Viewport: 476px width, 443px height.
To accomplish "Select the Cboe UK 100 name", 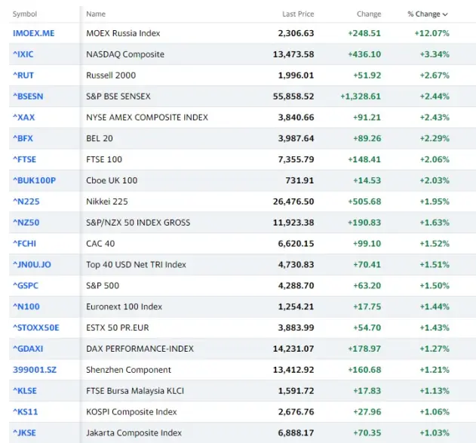I will click(112, 180).
